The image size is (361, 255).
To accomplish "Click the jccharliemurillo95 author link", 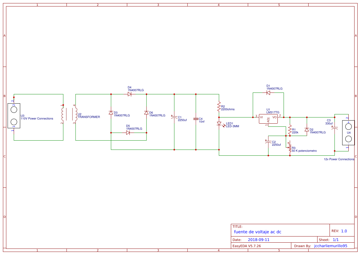I will click(x=330, y=246).
